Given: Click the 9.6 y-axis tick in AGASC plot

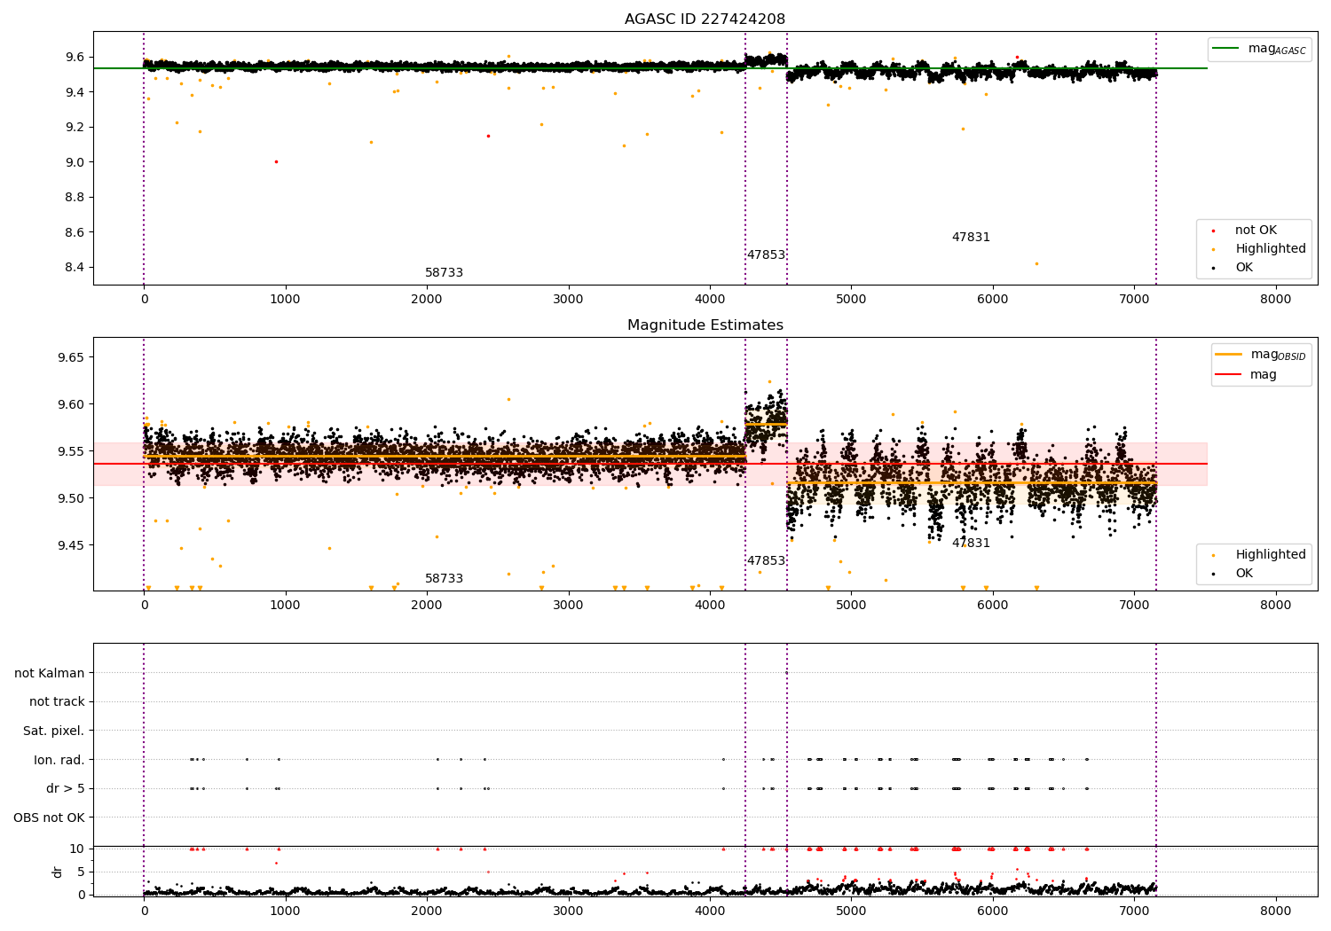Looking at the screenshot, I should tap(74, 57).
